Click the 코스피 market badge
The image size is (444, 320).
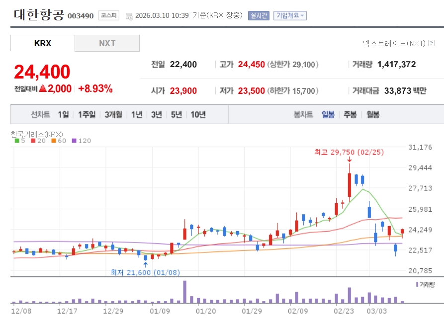(x=109, y=15)
